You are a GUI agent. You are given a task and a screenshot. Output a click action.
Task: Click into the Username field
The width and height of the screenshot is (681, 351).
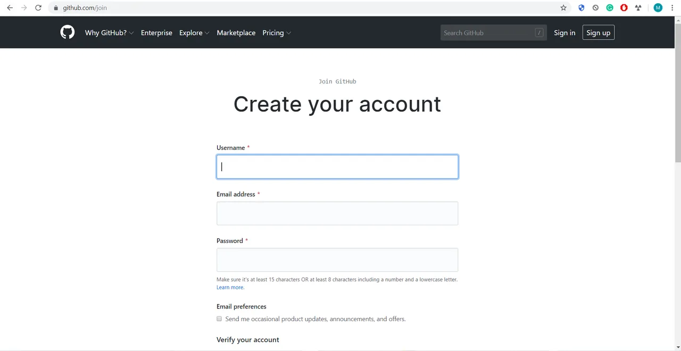click(x=337, y=166)
